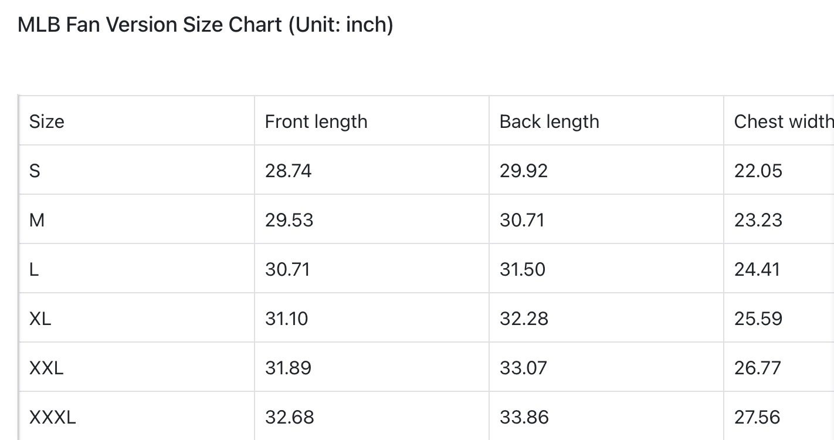Click the 29.92 back length cell
Screen dimensions: 834x440
pyautogui.click(x=524, y=171)
